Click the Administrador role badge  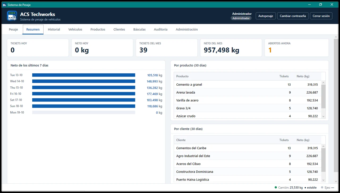coord(241,18)
